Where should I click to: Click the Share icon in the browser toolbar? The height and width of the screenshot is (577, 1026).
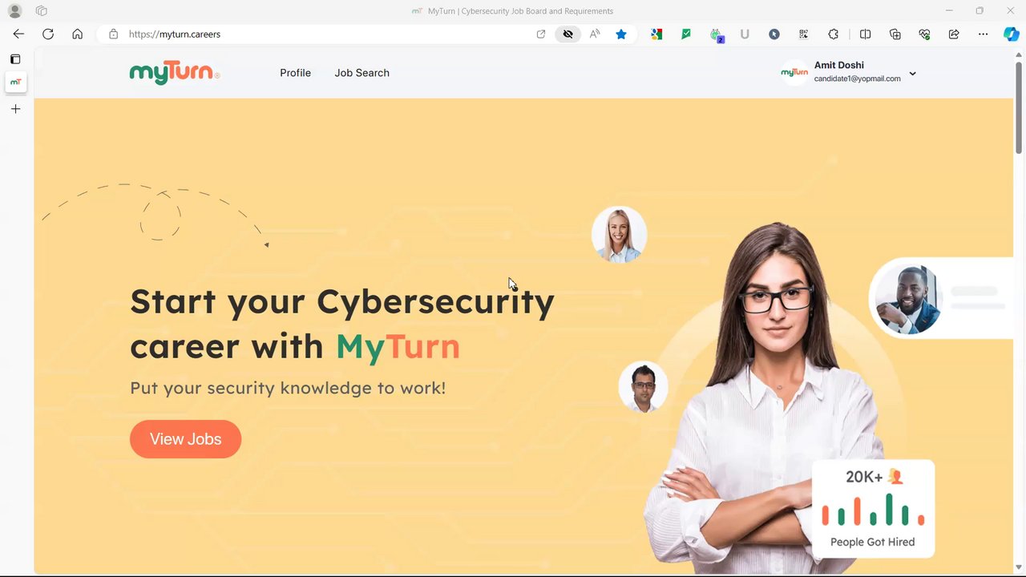pos(954,34)
